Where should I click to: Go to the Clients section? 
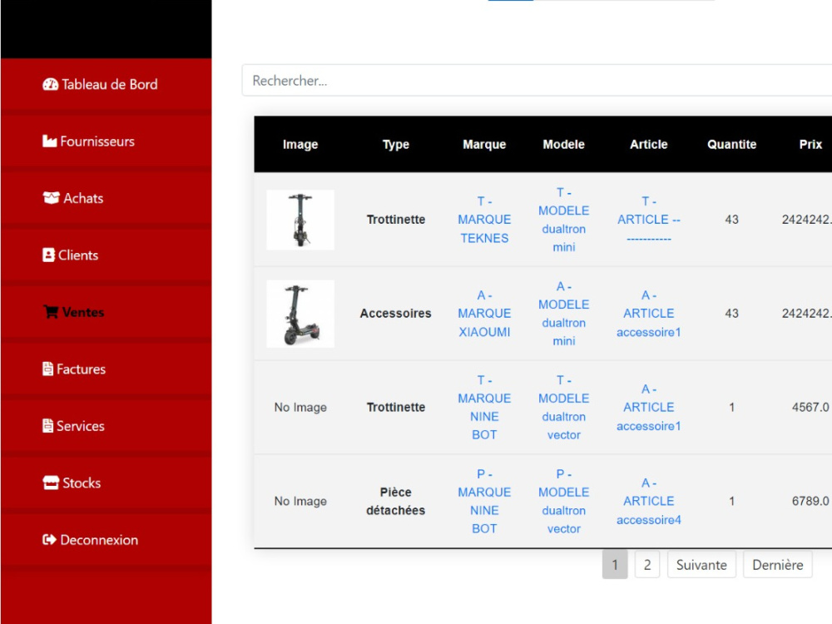(106, 255)
